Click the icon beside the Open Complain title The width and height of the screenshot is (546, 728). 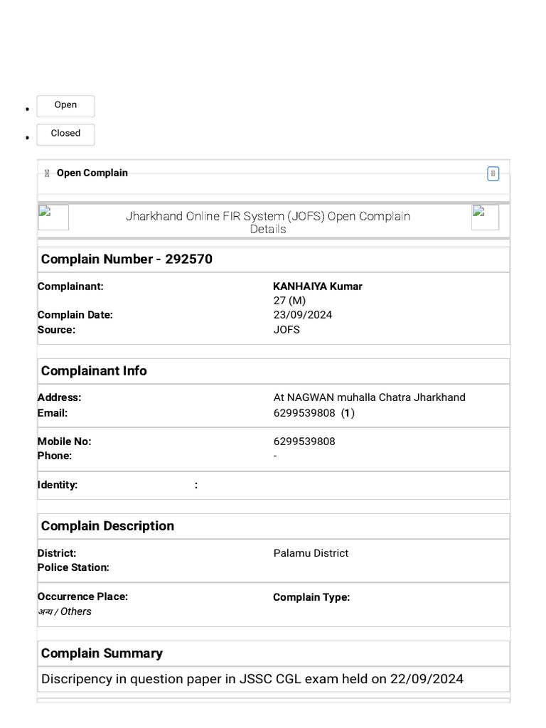pos(47,173)
